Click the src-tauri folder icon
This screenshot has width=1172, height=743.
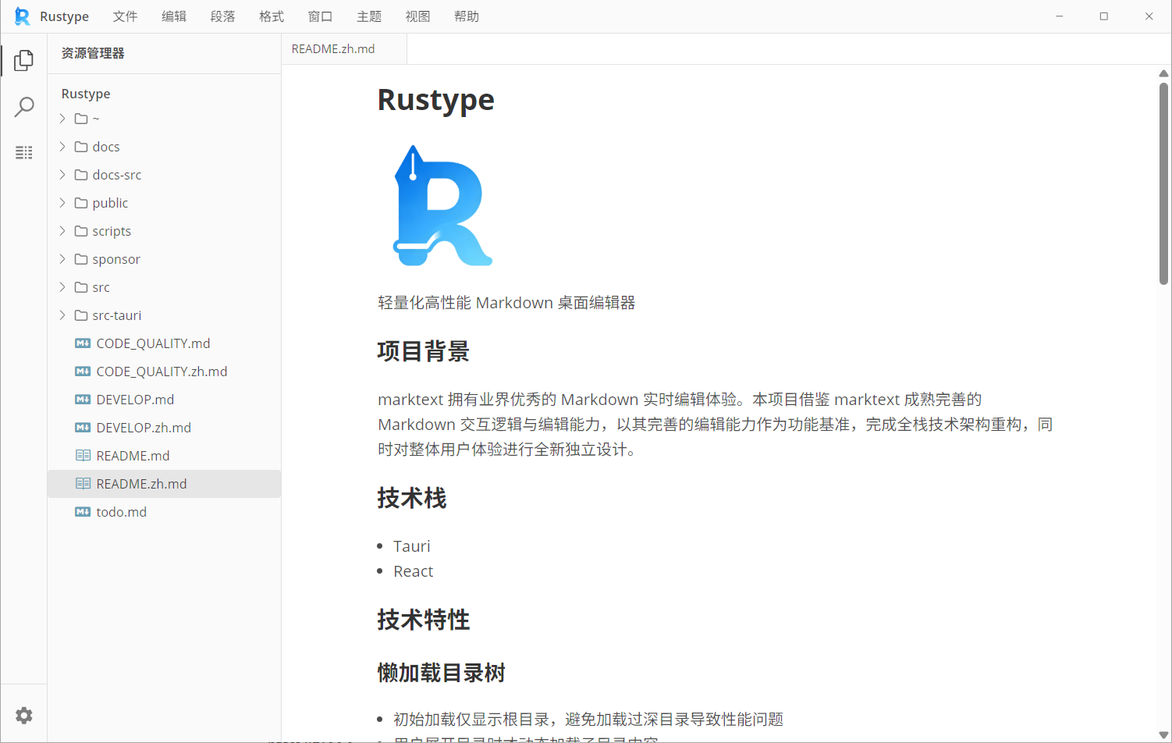point(81,315)
